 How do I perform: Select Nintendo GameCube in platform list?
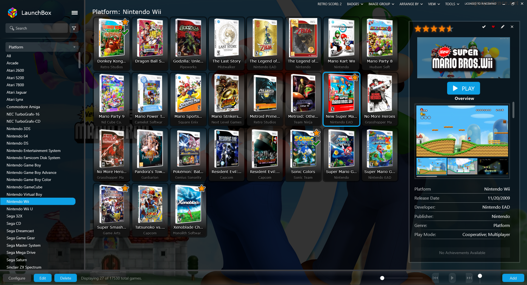pyautogui.click(x=24, y=187)
